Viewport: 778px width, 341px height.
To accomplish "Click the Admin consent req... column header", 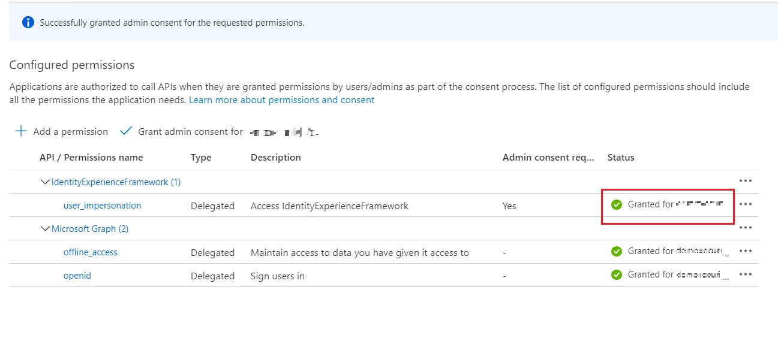I will click(548, 158).
